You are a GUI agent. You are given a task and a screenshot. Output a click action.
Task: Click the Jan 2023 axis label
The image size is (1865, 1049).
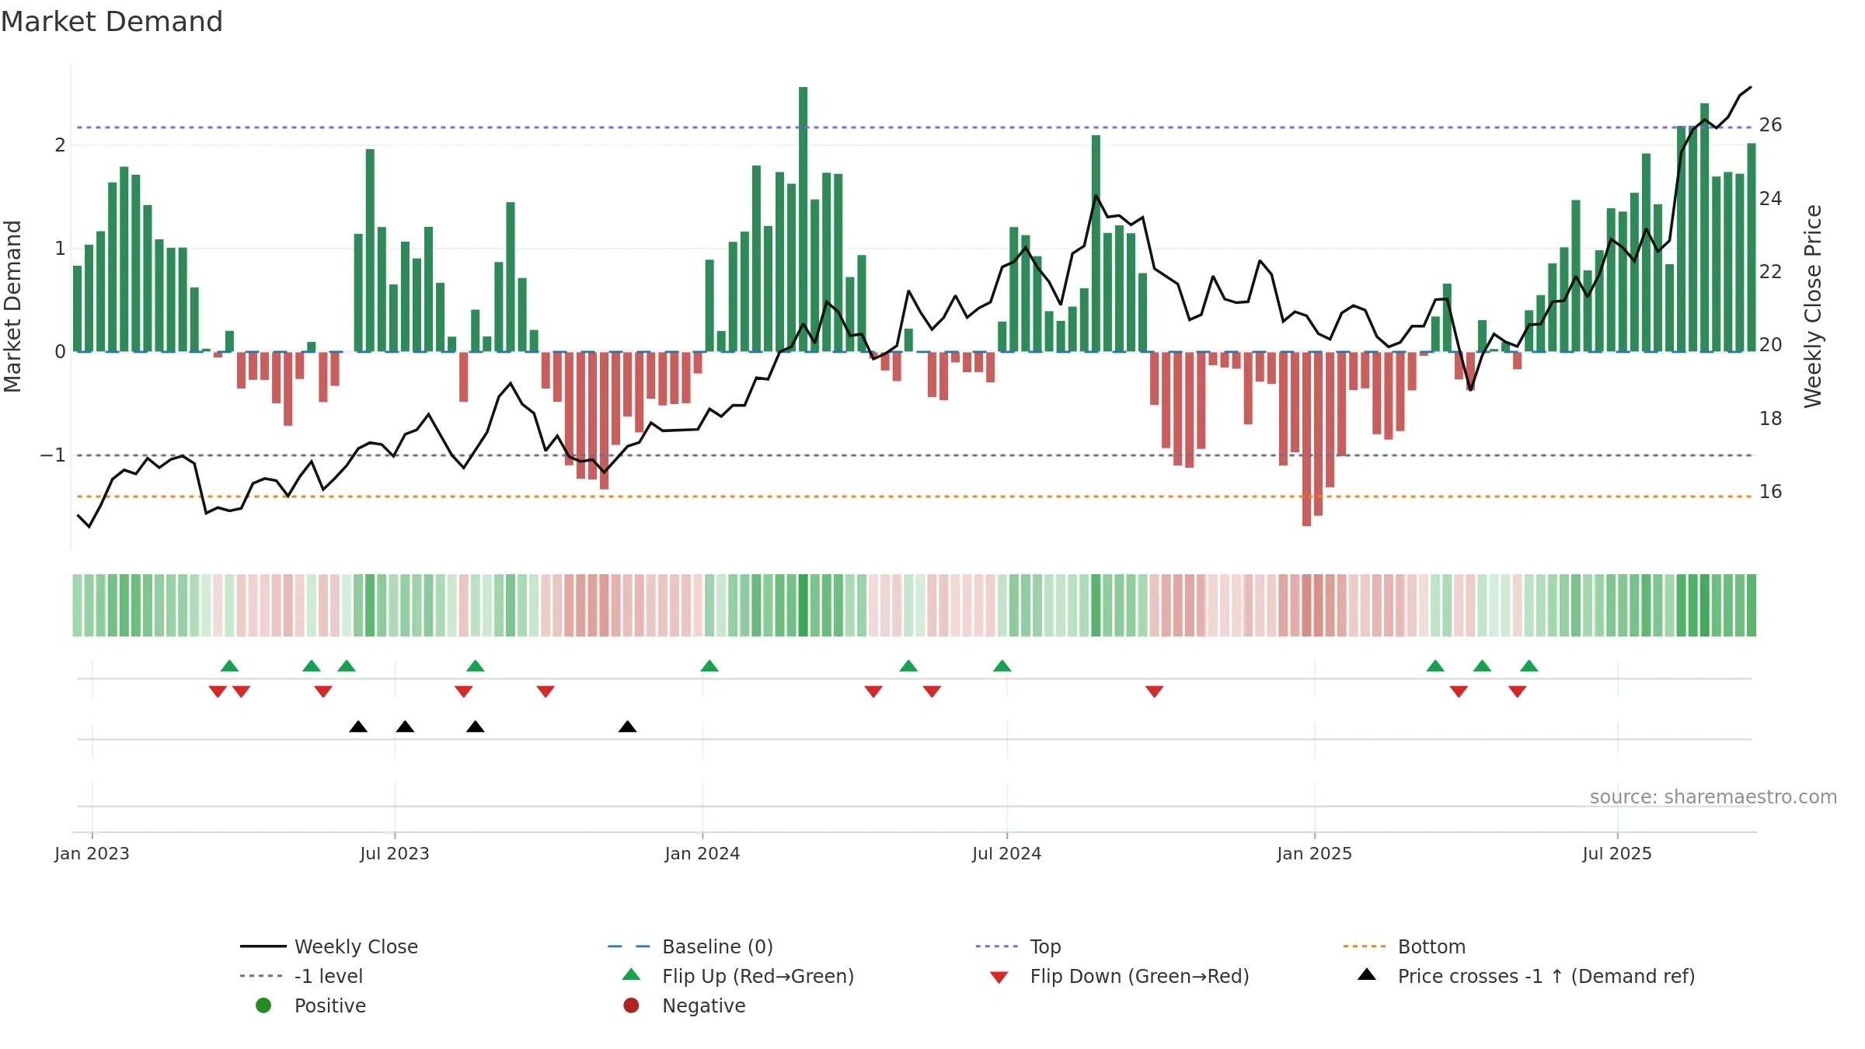[x=92, y=853]
